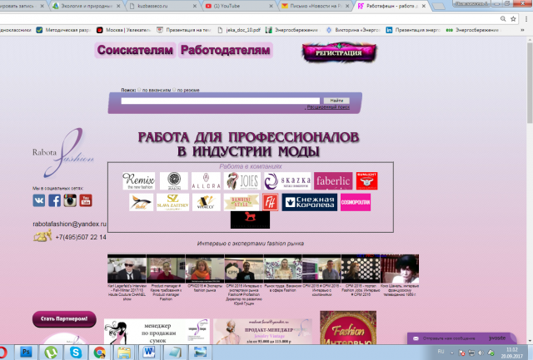Screen dimensions: 533x360
Task: Open uTorrent from the taskbar
Action: click(51, 353)
